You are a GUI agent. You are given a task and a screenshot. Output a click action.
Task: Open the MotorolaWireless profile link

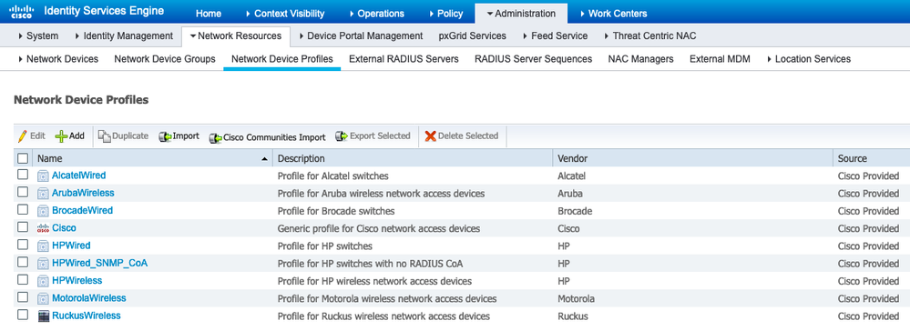tap(88, 298)
